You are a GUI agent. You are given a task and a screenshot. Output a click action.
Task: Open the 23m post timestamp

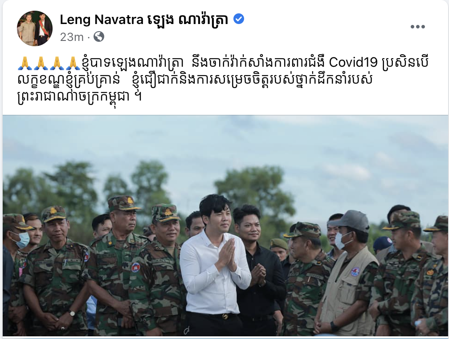[72, 37]
